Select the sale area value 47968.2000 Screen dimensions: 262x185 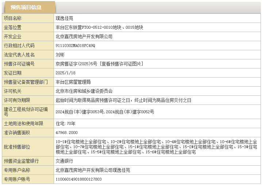66,133
